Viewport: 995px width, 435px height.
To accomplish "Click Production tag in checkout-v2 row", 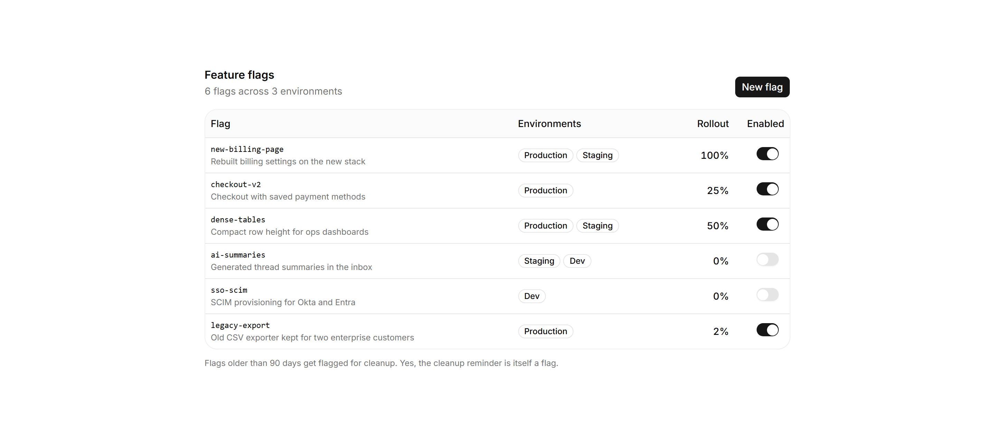I will (x=546, y=190).
